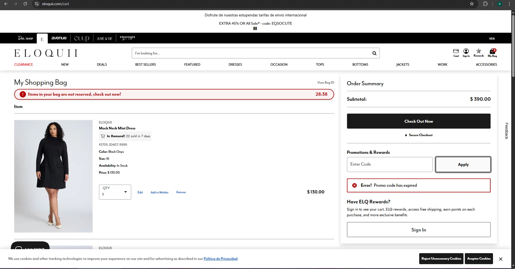Click View Bag ID link

pyautogui.click(x=325, y=83)
